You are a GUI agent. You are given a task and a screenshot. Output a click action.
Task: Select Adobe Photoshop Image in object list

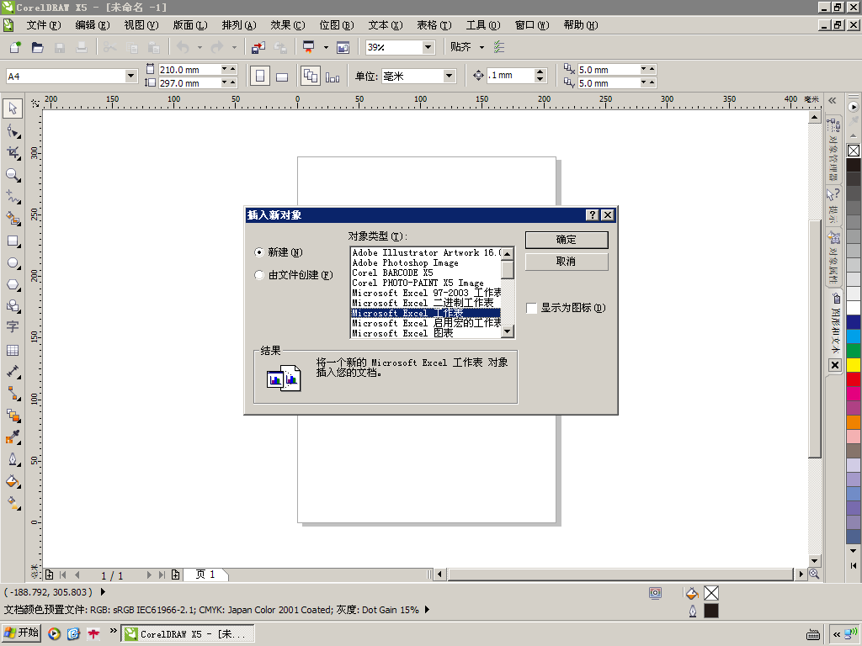coord(426,263)
